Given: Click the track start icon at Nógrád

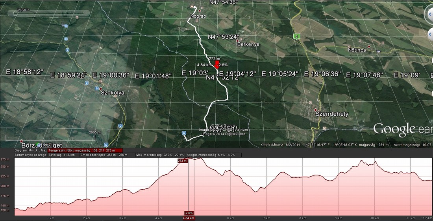Looking at the screenshot, I should click(192, 6).
